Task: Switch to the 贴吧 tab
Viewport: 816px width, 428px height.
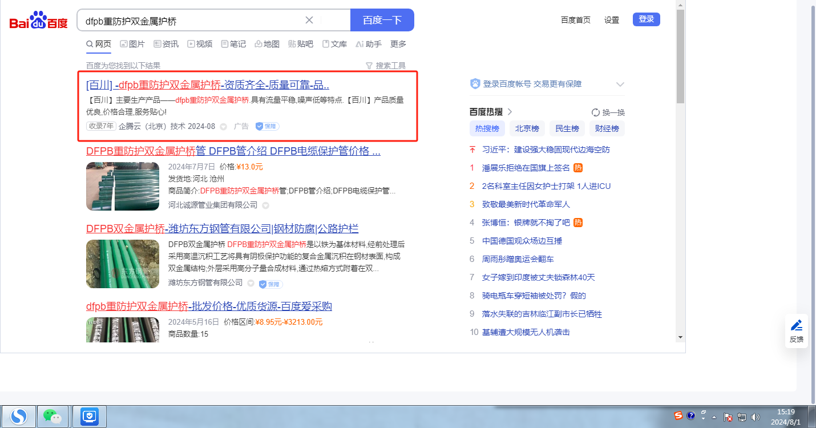Action: (x=301, y=44)
